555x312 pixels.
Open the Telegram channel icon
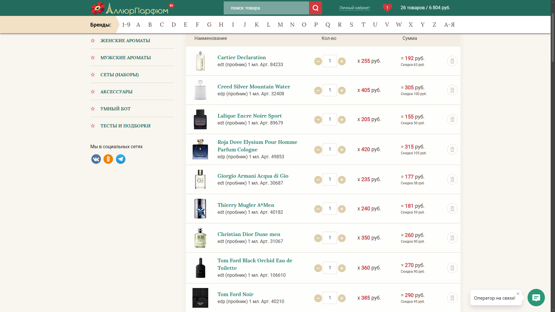pyautogui.click(x=121, y=159)
